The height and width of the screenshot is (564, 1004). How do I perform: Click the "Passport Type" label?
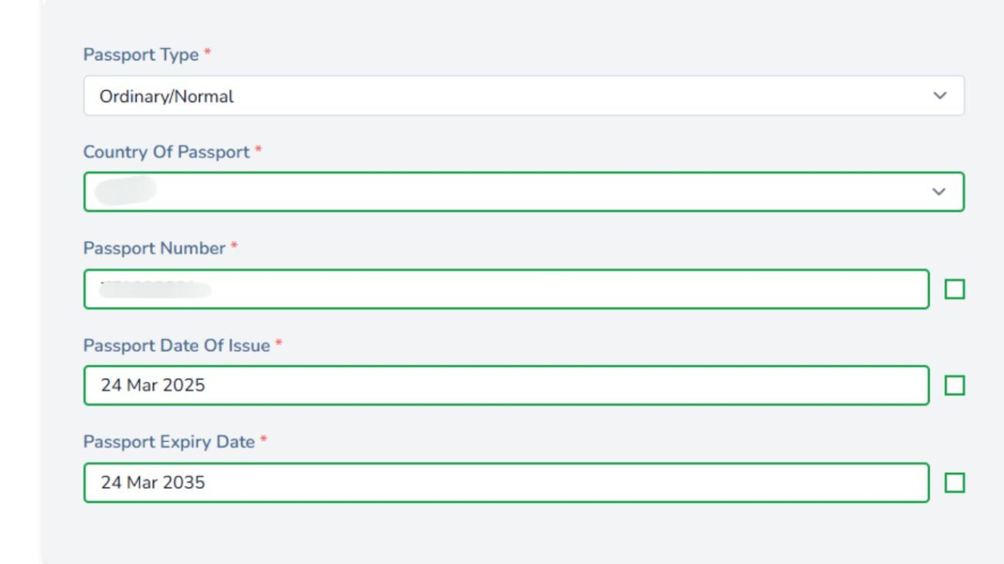tap(141, 55)
